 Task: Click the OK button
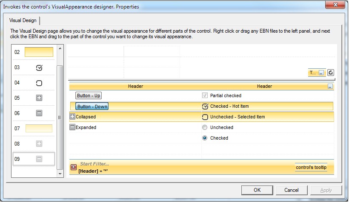(257, 190)
